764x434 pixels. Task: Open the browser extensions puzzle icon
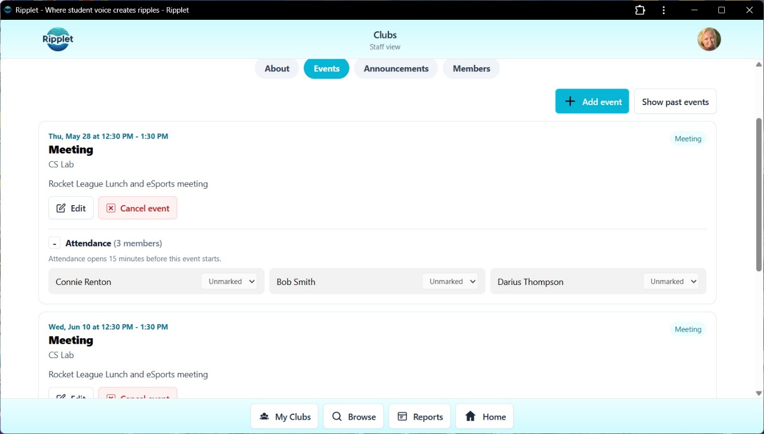click(x=640, y=10)
